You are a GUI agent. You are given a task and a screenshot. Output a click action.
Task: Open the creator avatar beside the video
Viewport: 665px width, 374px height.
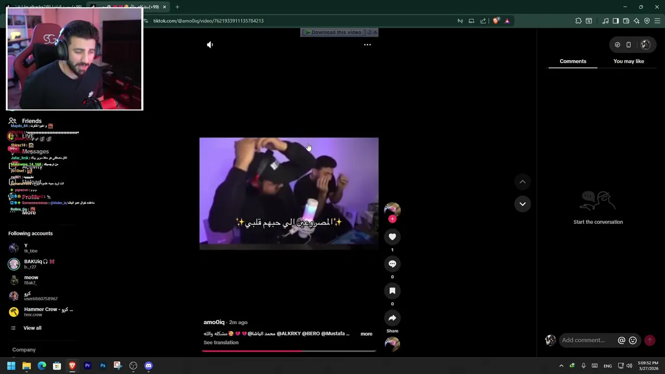pyautogui.click(x=392, y=209)
